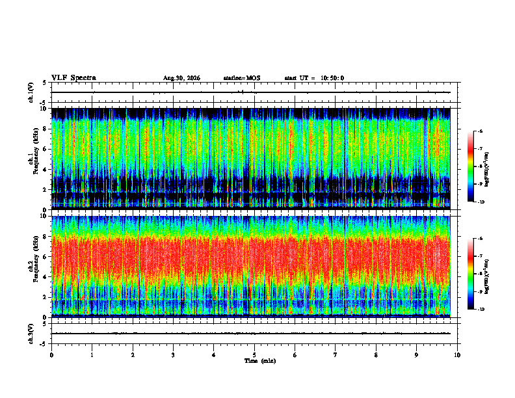Click the start UT 10:50:0 text

(x=314, y=78)
